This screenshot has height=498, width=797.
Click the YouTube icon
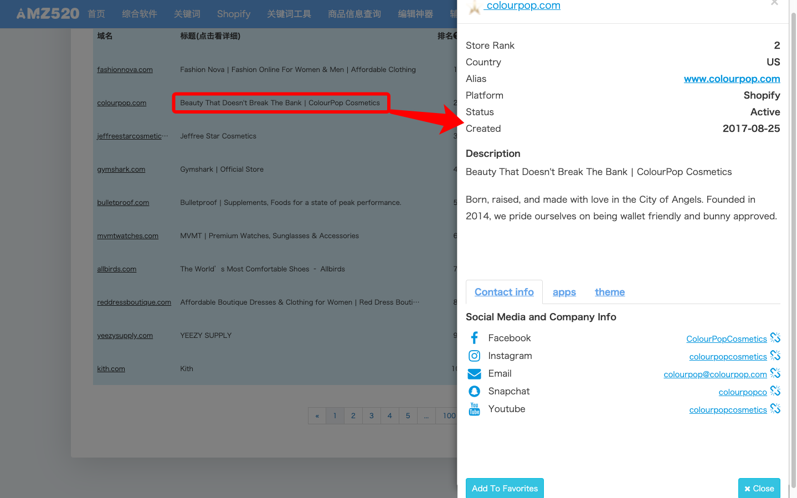(x=474, y=409)
